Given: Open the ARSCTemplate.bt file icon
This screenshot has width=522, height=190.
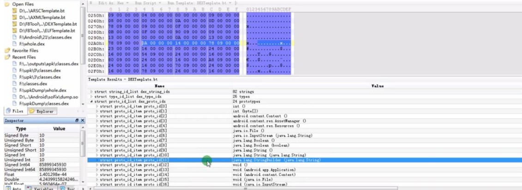Looking at the screenshot, I should pyautogui.click(x=14, y=11).
